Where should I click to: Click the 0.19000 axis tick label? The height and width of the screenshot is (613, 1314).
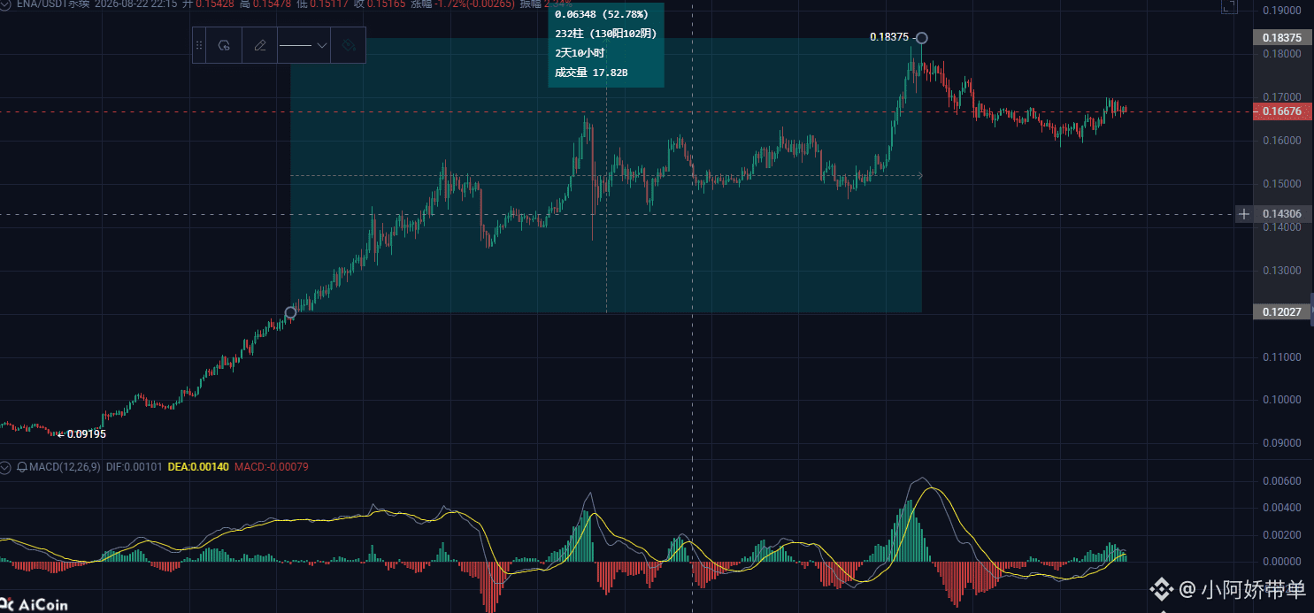(x=1282, y=11)
